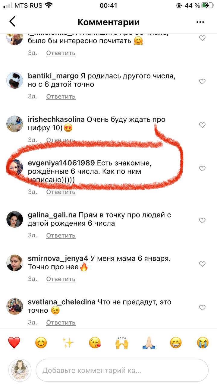This screenshot has height=386, width=217.
Task: Insert the red heart emoji
Action: point(14,343)
